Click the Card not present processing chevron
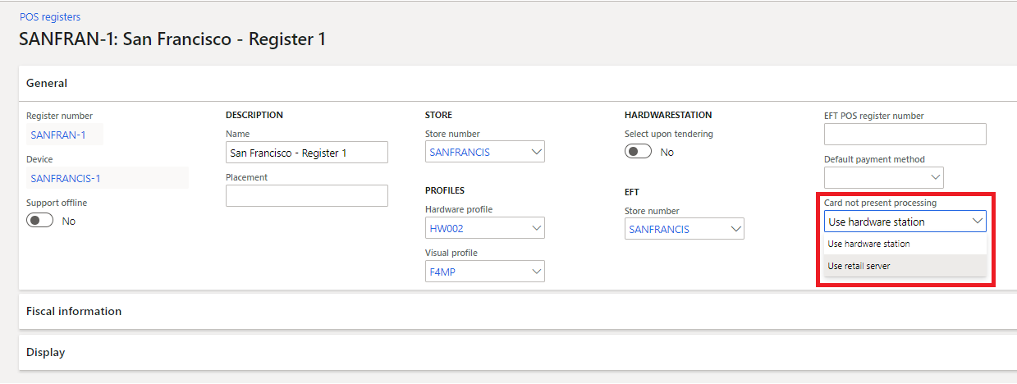1017x384 pixels. click(977, 222)
